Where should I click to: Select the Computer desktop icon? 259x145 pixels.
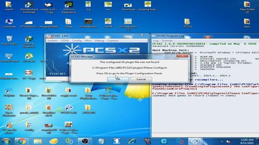pos(9,23)
